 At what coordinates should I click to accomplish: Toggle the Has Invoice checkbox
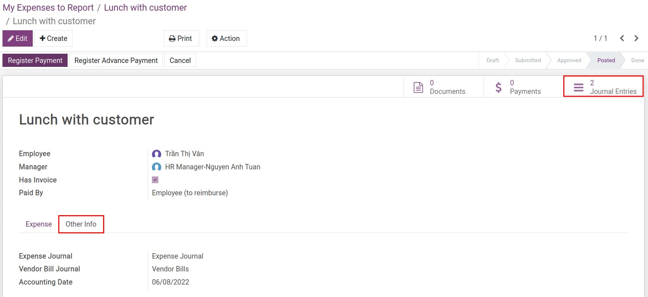pos(155,180)
